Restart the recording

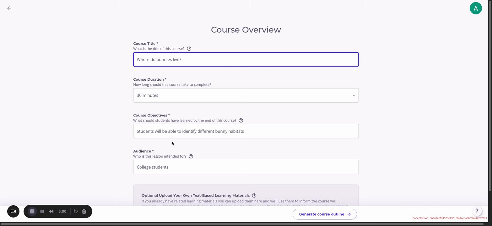[x=76, y=211]
